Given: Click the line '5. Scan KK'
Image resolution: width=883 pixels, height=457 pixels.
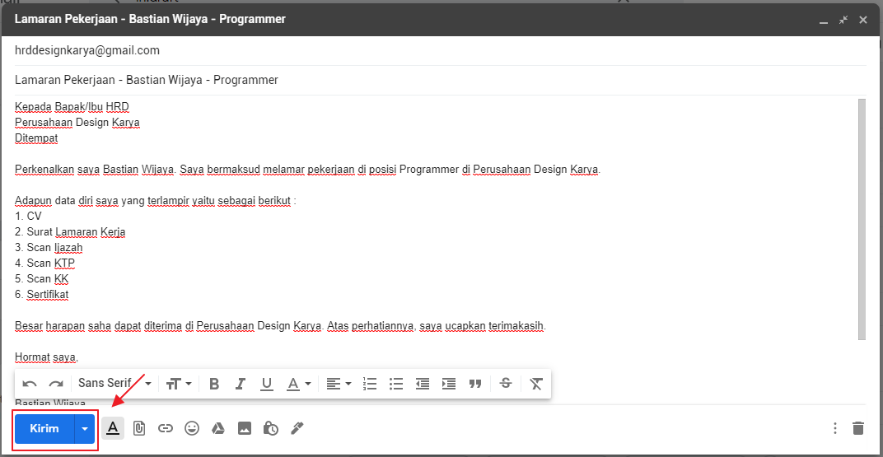Looking at the screenshot, I should tap(42, 278).
